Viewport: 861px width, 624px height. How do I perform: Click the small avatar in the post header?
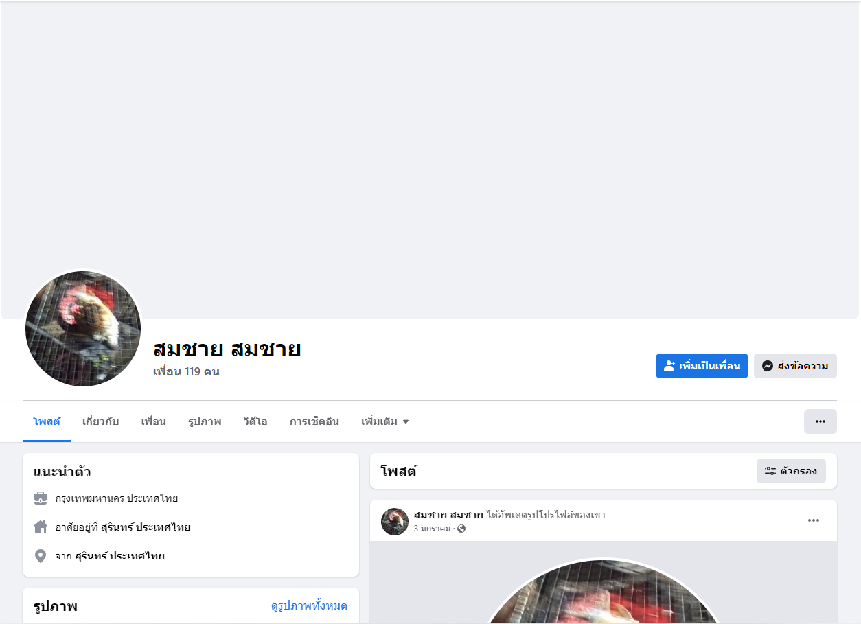tap(395, 522)
